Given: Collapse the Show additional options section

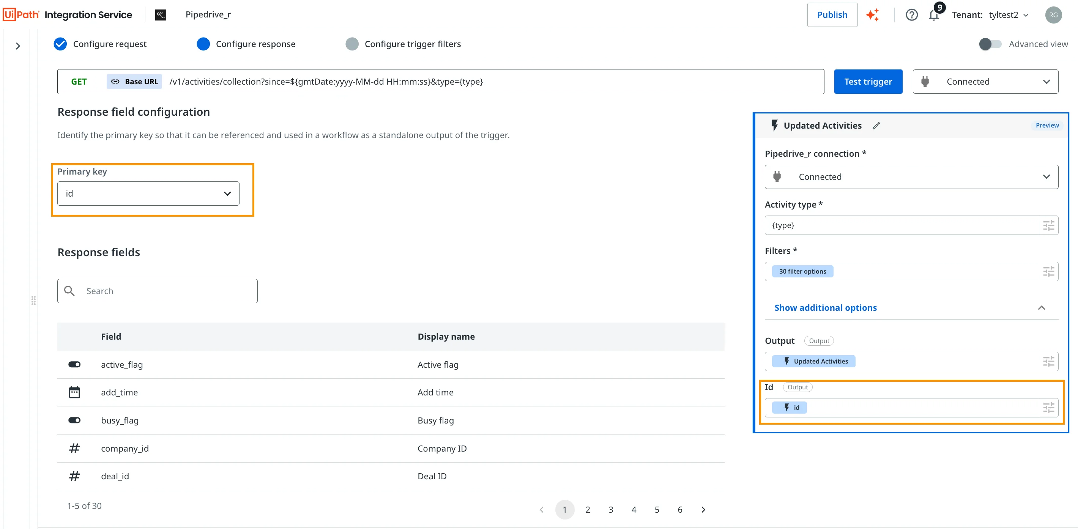Looking at the screenshot, I should click(x=1041, y=308).
